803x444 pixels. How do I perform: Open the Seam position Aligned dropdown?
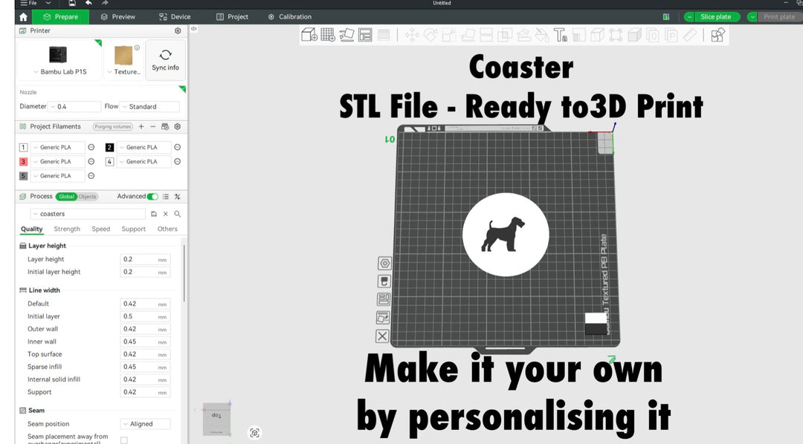[x=146, y=424]
